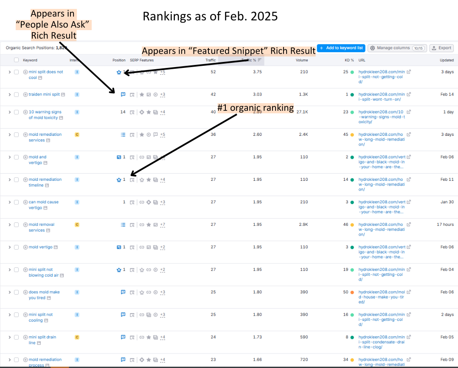The height and width of the screenshot is (368, 458).
Task: Show more SERP features '+7' for 'mold removal services'
Action: click(163, 225)
